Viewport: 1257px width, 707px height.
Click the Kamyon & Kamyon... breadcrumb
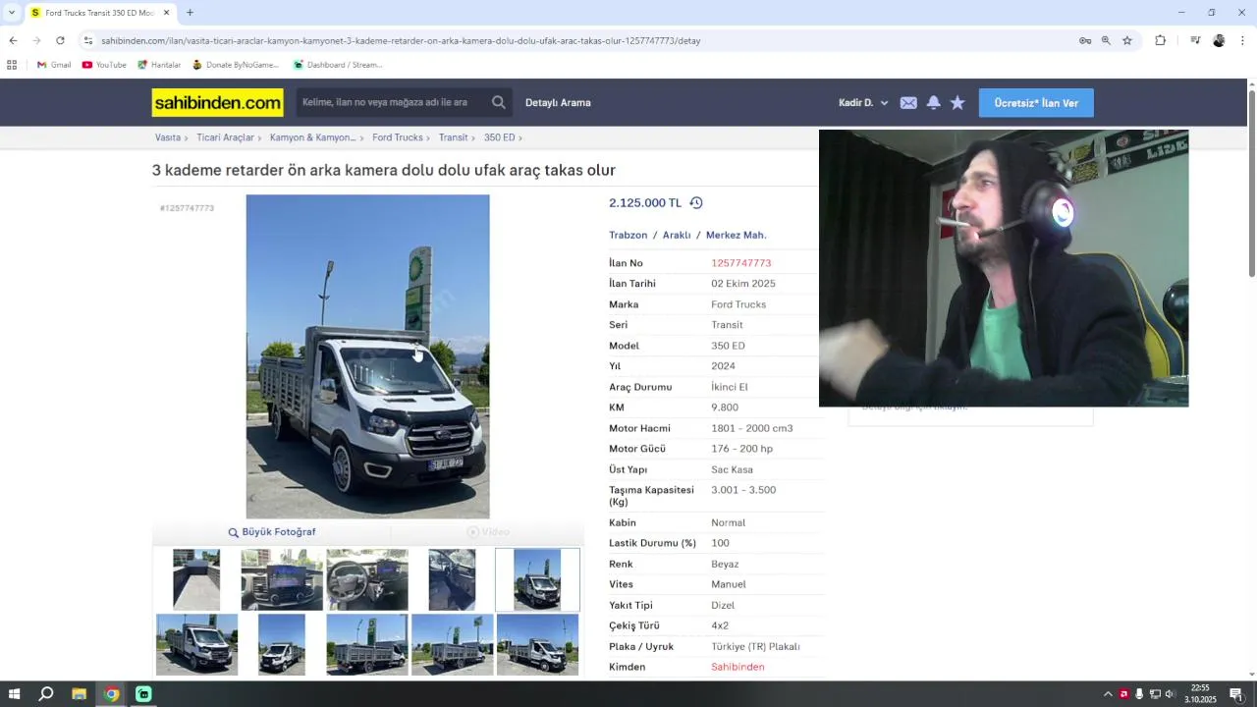tap(312, 137)
